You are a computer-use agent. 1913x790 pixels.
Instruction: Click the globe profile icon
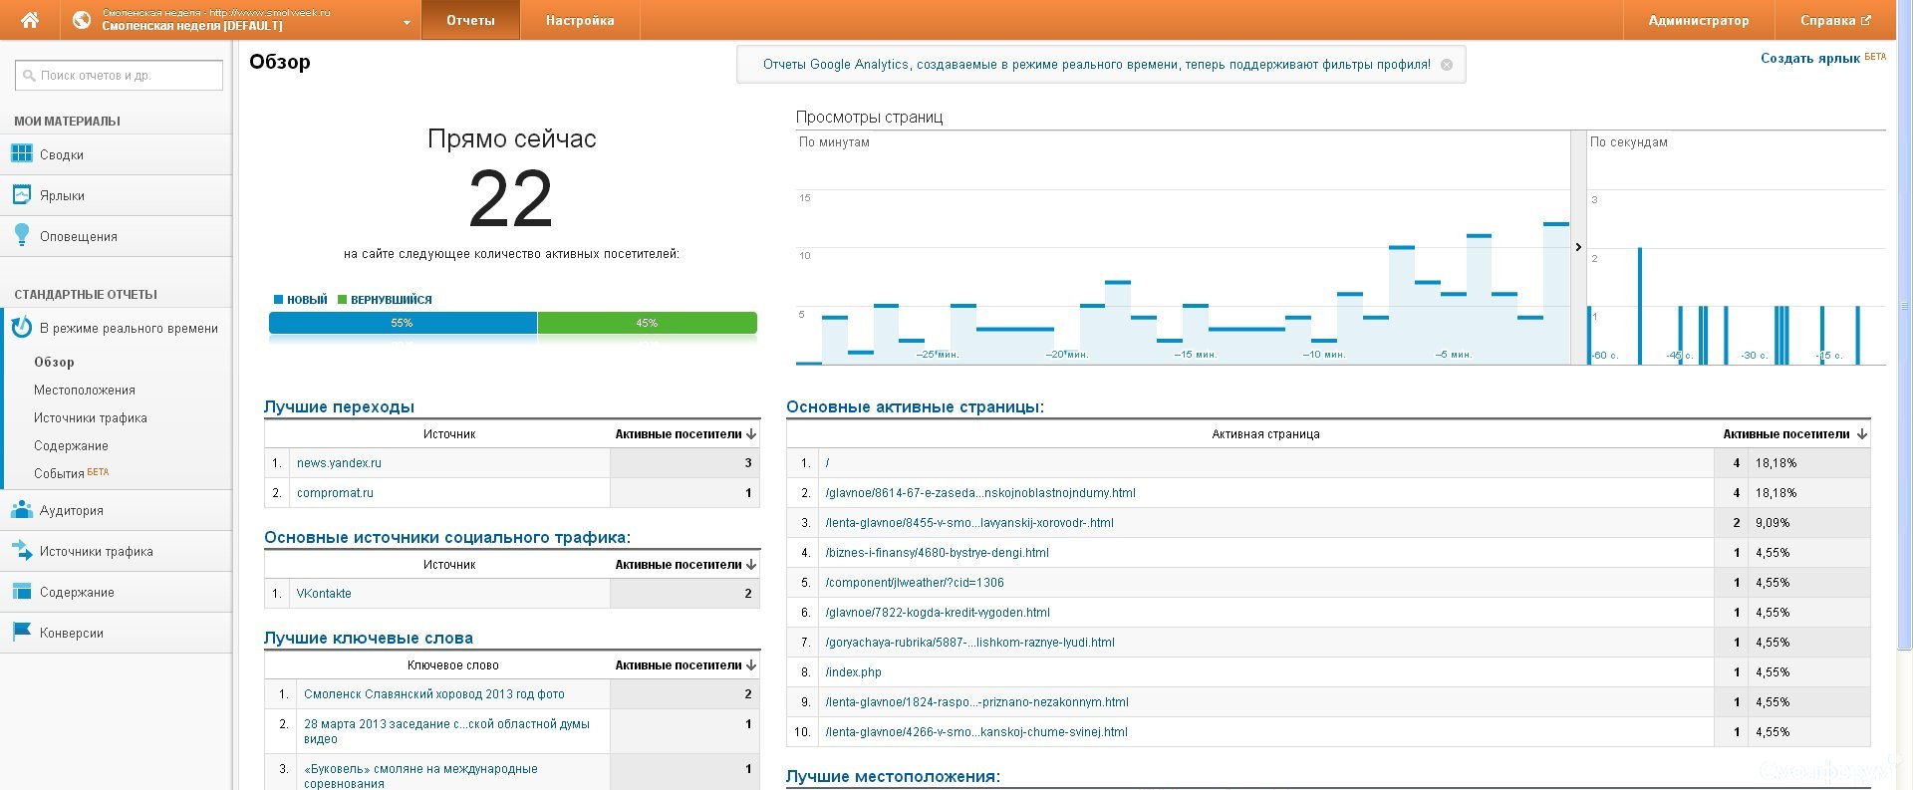(82, 20)
